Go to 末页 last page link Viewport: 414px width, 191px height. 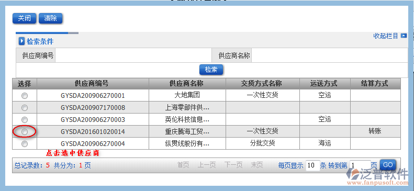[x=257, y=165]
